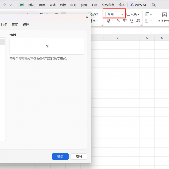Switch to the 插入 ribbon tab

[x=32, y=5]
